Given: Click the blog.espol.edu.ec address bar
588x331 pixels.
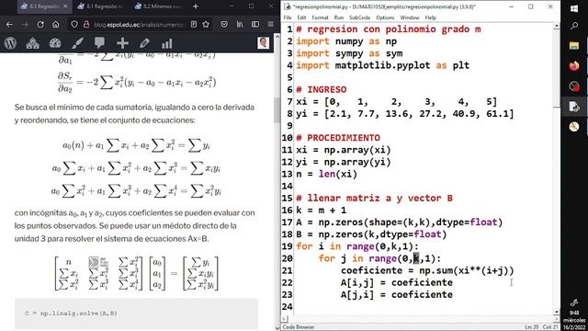Looking at the screenshot, I should pyautogui.click(x=139, y=25).
